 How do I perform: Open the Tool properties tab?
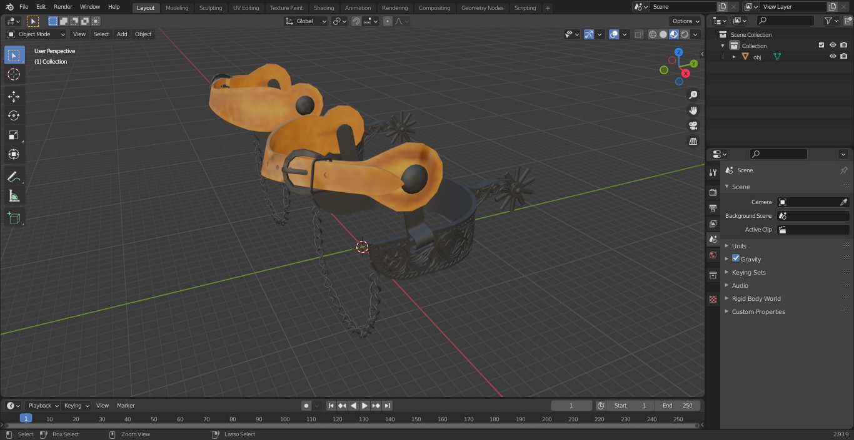(713, 172)
